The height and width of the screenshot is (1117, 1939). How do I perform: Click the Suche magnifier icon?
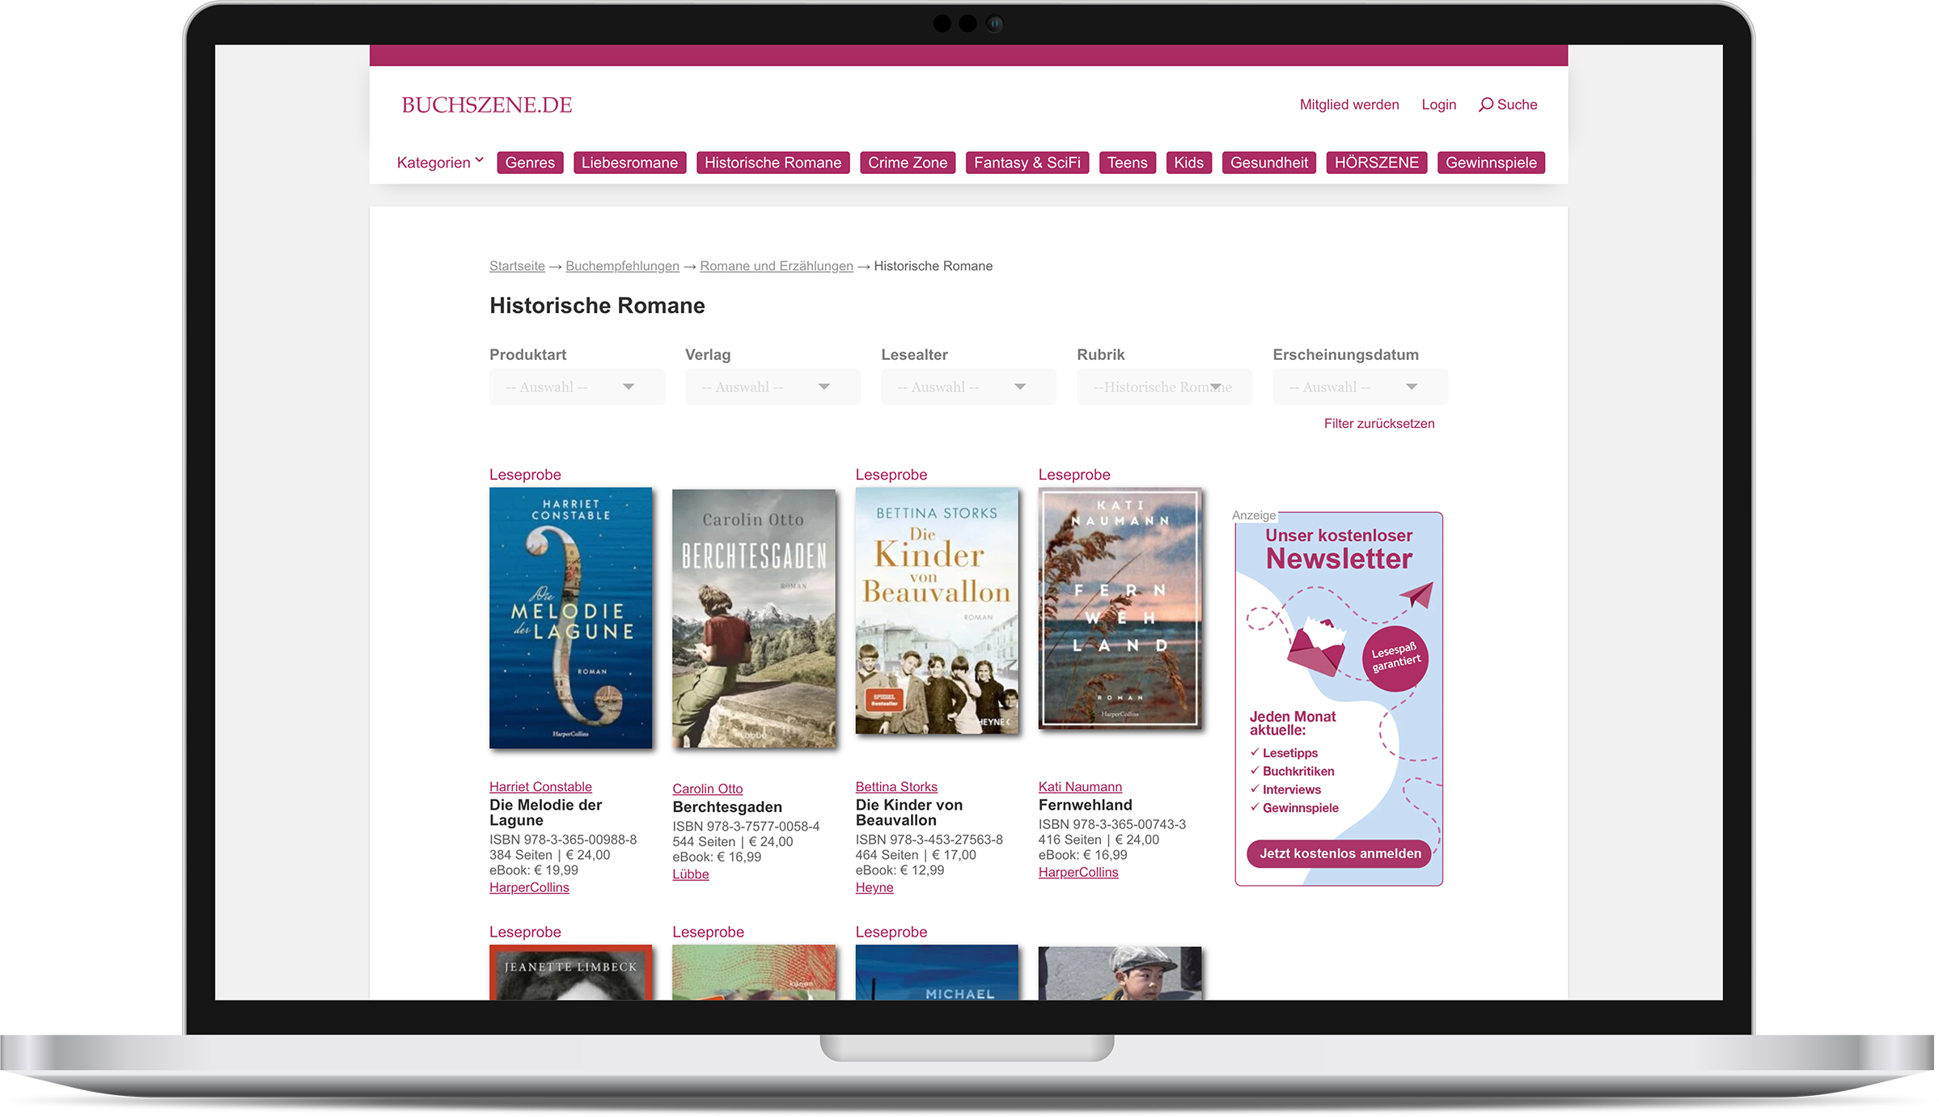1485,104
